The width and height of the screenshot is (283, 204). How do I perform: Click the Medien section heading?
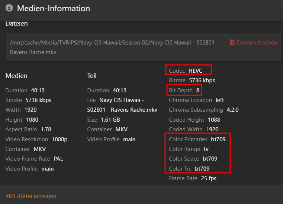16,76
